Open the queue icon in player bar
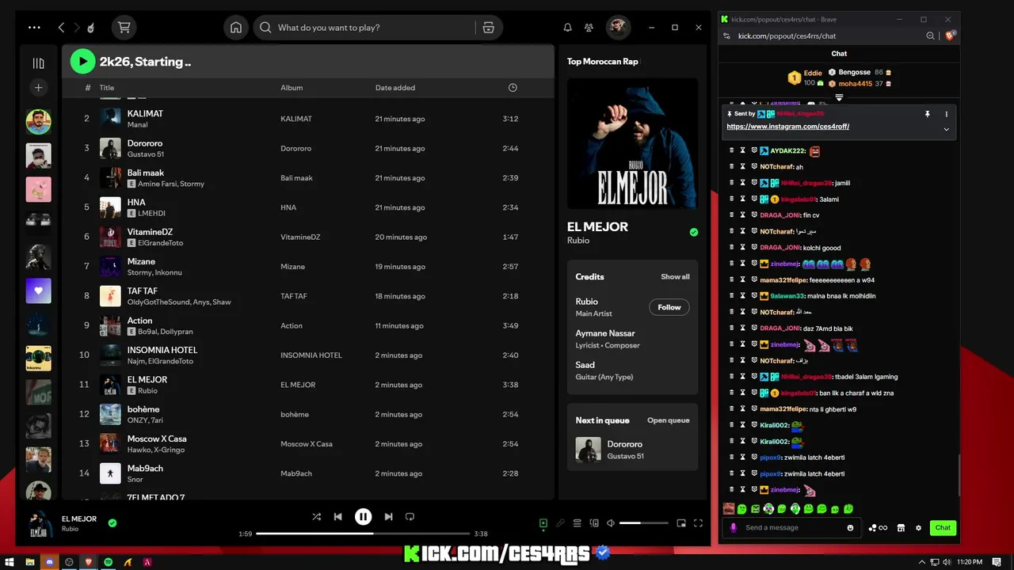Image resolution: width=1014 pixels, height=570 pixels. [577, 523]
